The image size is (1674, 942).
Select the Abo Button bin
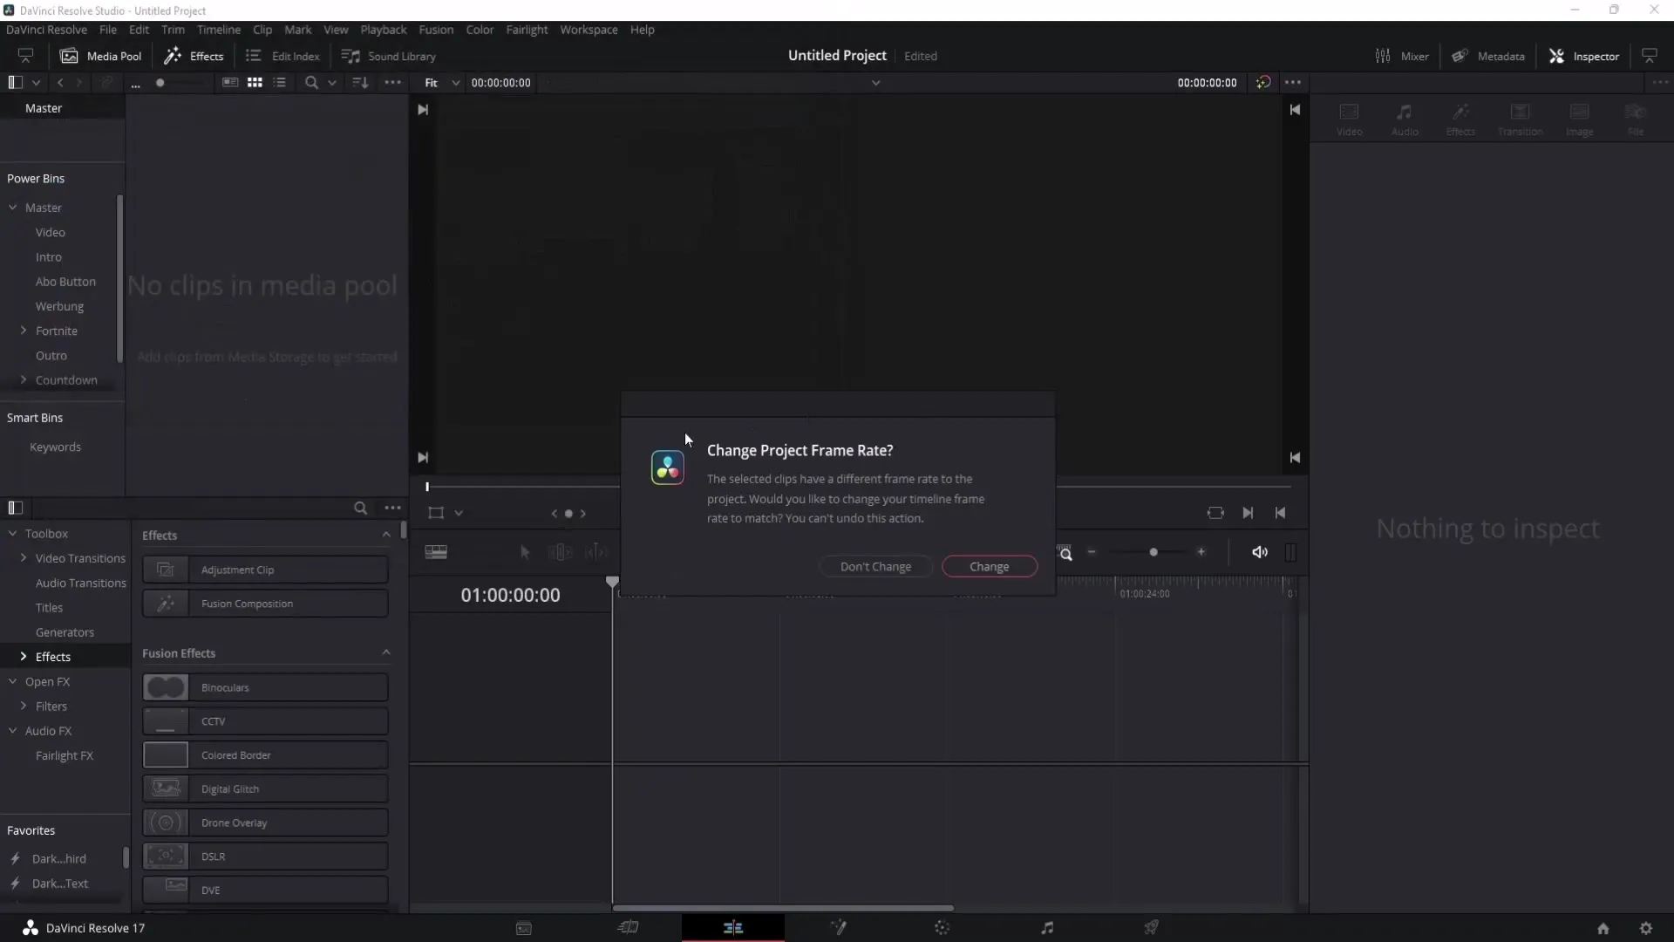[65, 282]
